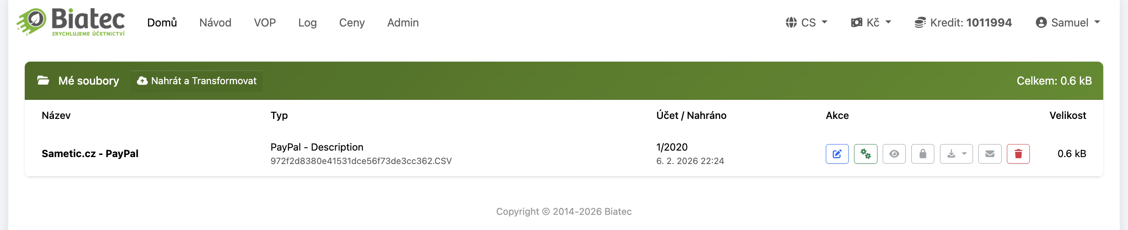
Task: Select the Sametic.cz - PayPal file name
Action: click(90, 154)
